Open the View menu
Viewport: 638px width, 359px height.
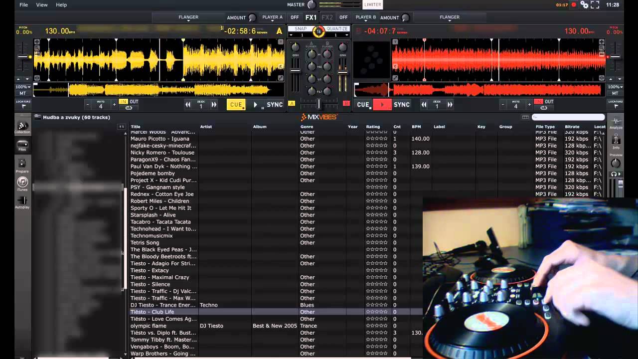tap(42, 4)
